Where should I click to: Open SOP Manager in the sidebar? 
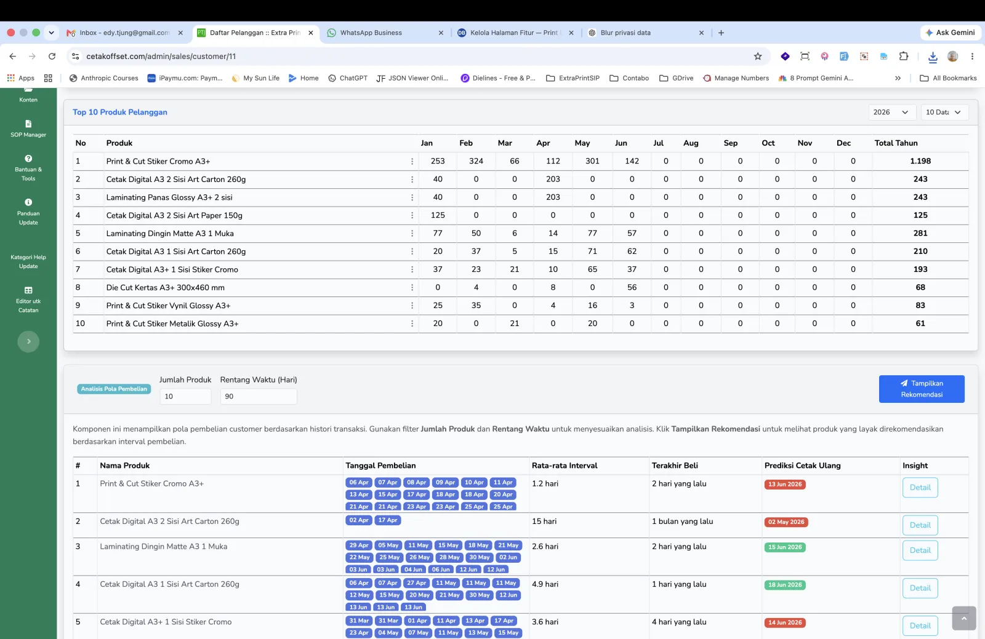click(x=28, y=129)
